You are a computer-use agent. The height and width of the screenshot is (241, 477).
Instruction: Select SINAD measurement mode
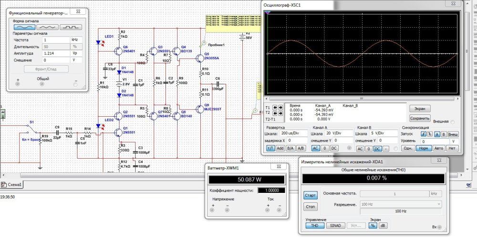[x=336, y=225]
